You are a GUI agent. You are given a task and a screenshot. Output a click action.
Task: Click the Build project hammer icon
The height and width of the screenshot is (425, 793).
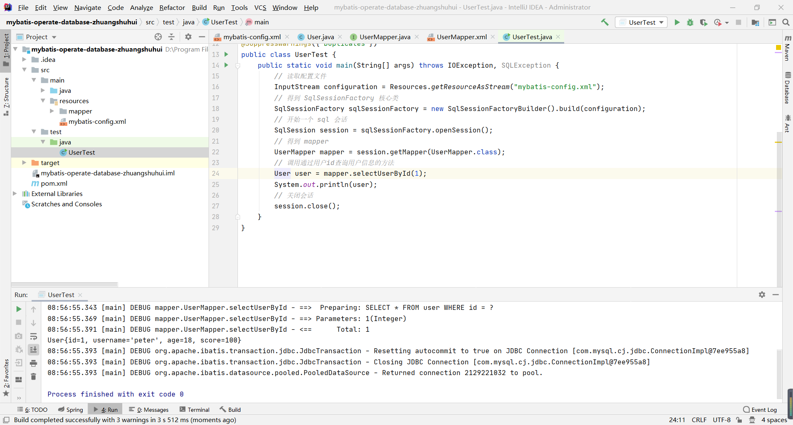pos(605,22)
